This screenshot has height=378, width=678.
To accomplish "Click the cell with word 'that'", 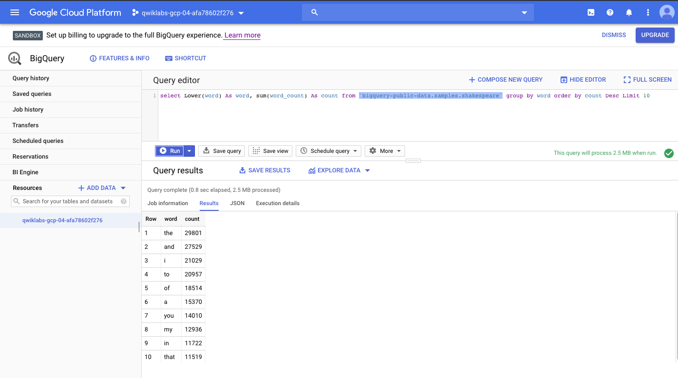I will [171, 357].
